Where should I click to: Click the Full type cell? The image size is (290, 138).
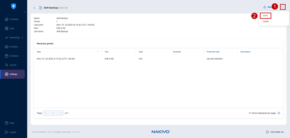tap(140, 59)
